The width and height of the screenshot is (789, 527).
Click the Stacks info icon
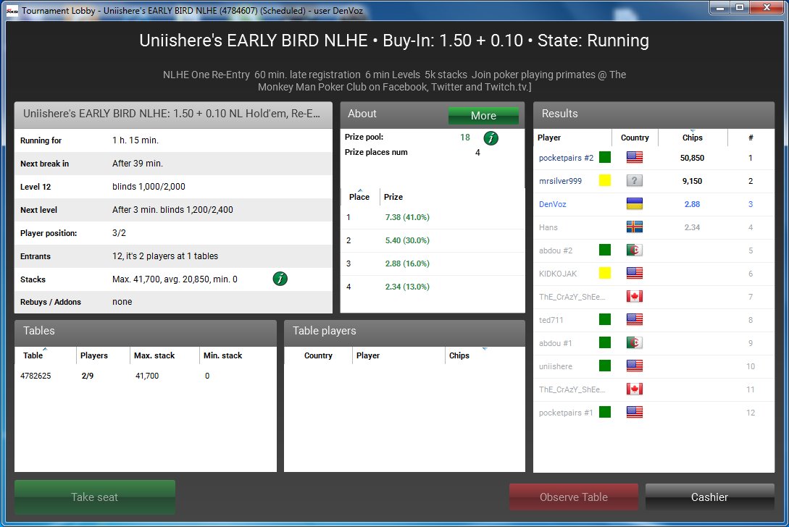(x=280, y=279)
